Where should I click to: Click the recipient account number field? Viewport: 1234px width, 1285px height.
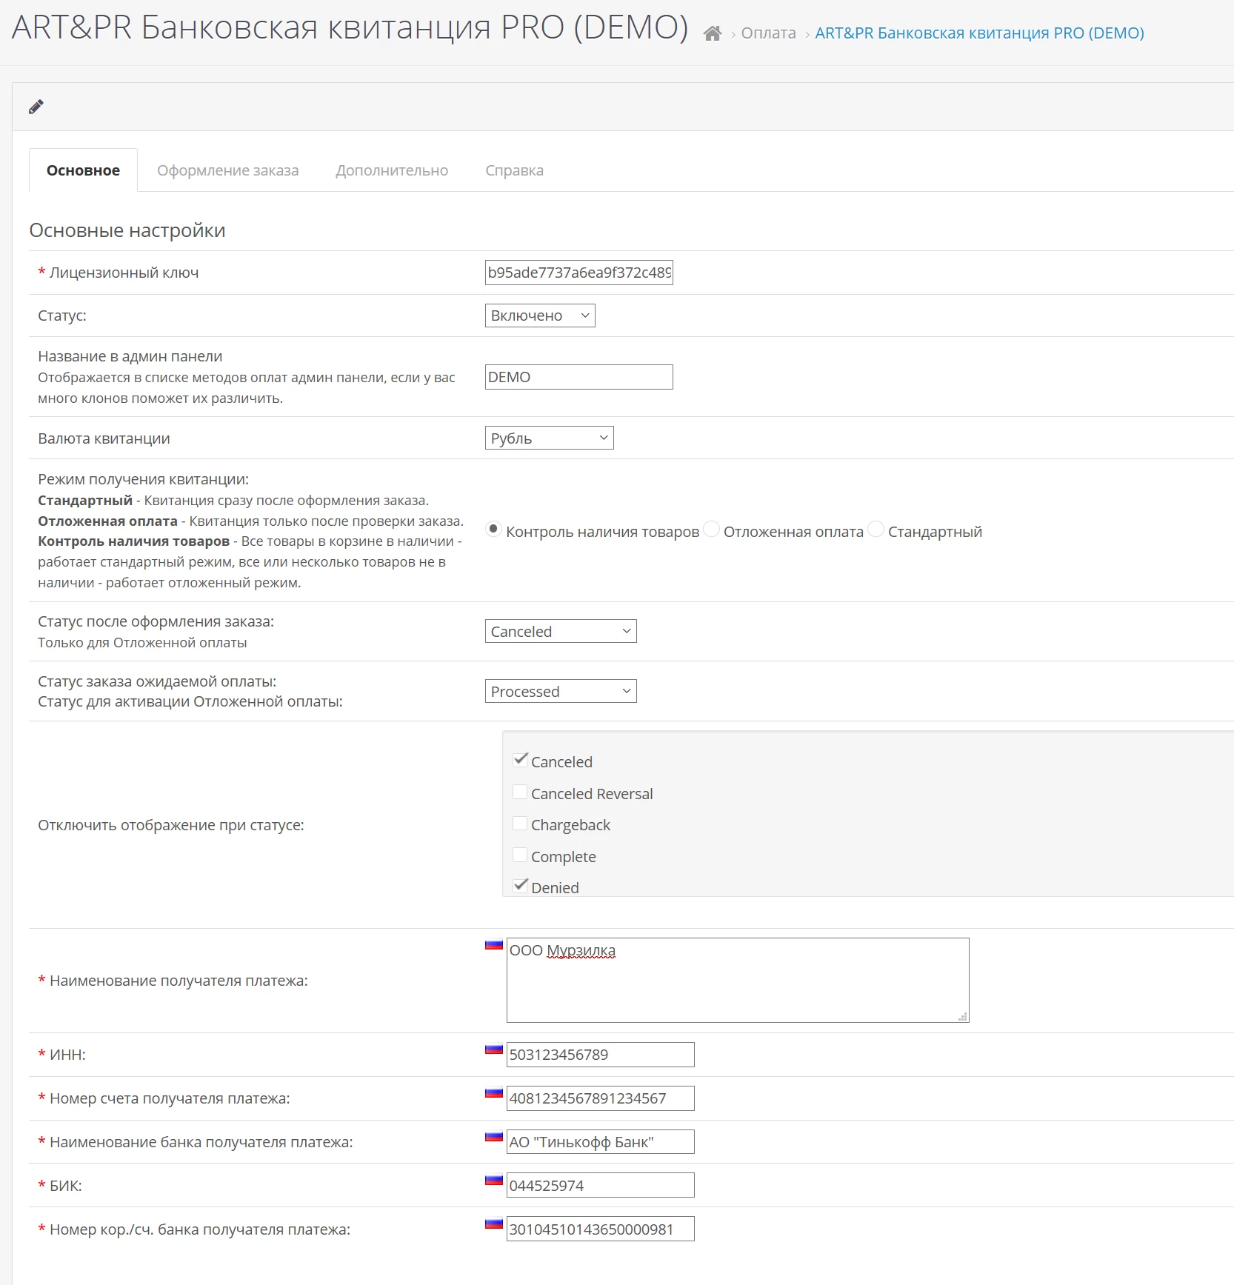coord(601,1098)
